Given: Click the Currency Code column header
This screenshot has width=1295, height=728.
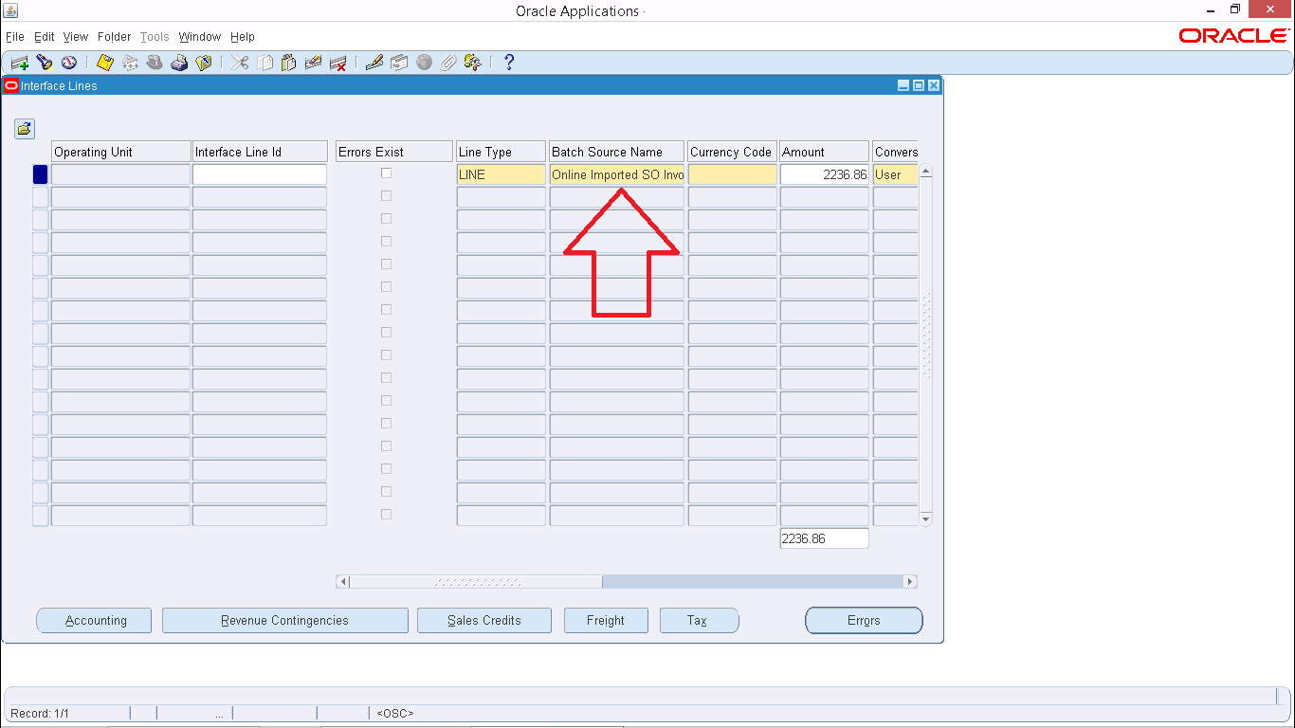Looking at the screenshot, I should (x=732, y=152).
